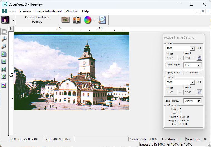Open the Preview menu
Screen dimensions: 211x147
tap(25, 11)
